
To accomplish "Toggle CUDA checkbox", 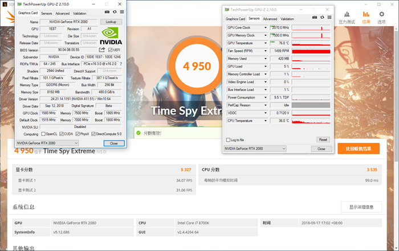I will (x=62, y=134).
